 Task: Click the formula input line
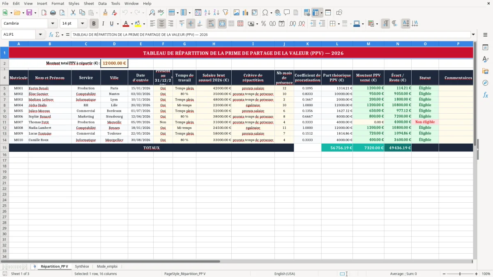point(271,34)
